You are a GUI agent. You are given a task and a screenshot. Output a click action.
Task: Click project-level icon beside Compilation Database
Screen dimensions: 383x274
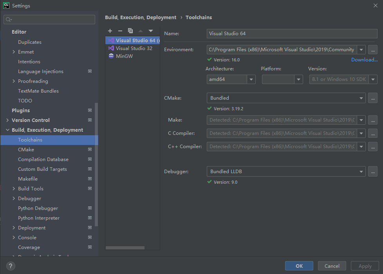click(x=90, y=159)
